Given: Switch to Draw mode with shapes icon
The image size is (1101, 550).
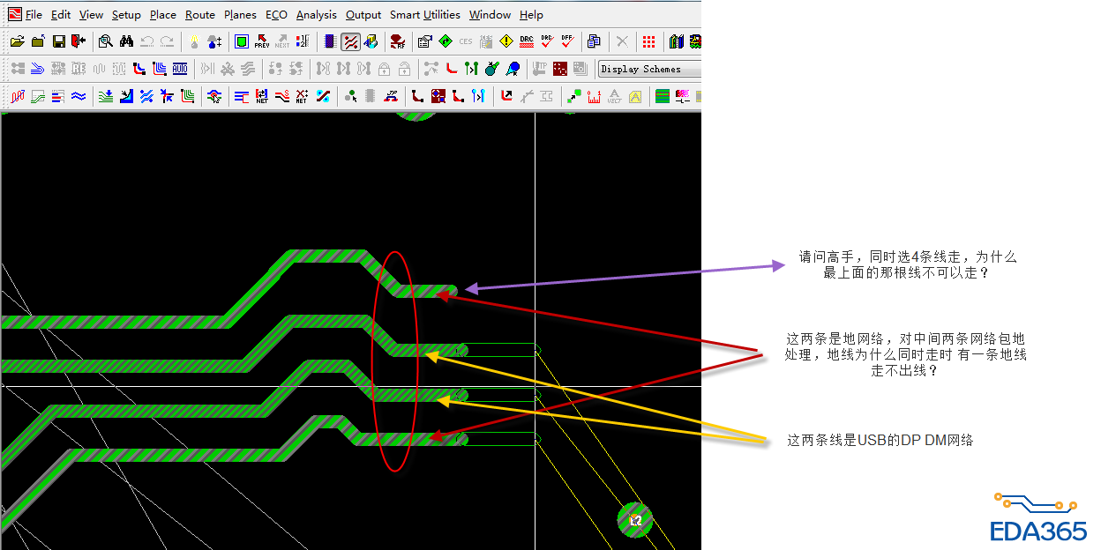Looking at the screenshot, I should point(371,41).
